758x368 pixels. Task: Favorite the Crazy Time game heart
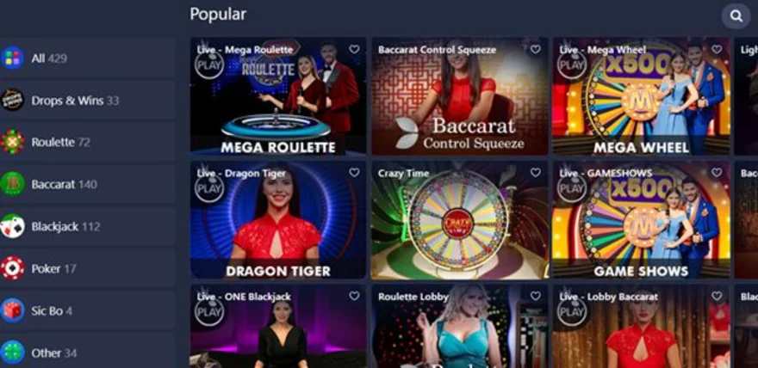tap(536, 173)
